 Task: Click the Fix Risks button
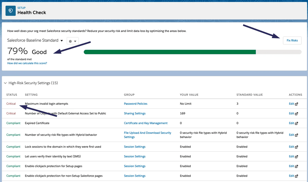tap(292, 40)
